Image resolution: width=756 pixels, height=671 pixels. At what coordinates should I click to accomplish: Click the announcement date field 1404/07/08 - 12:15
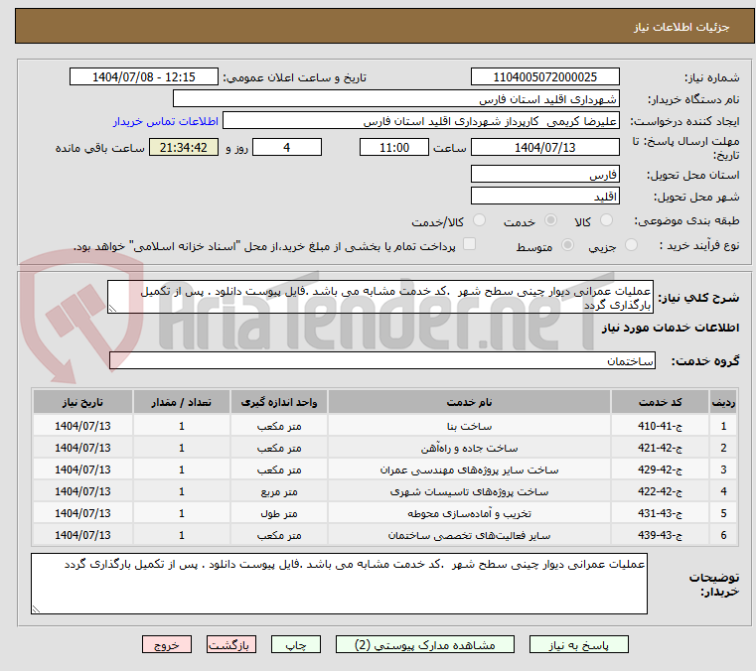coord(144,76)
